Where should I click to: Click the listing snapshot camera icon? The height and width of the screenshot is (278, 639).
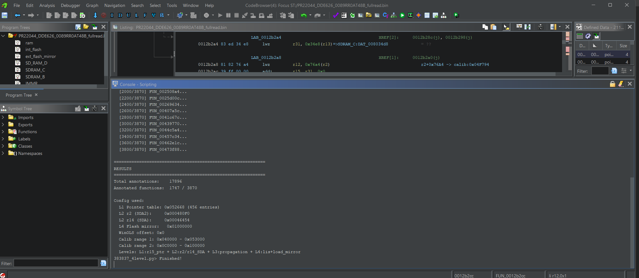click(x=540, y=27)
